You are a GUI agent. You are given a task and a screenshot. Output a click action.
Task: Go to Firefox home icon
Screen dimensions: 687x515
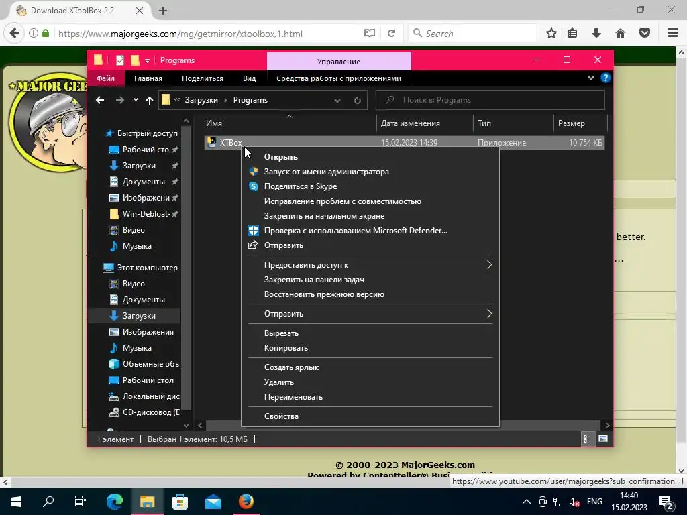pyautogui.click(x=621, y=34)
